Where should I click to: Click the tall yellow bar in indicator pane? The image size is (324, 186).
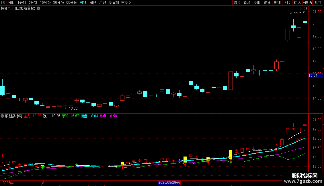click(x=231, y=154)
